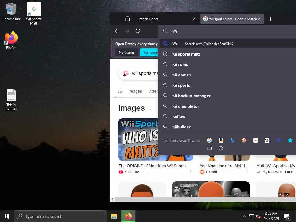Click the Firefox taskbar icon
Screen dimensions: 296x222
pyautogui.click(x=128, y=216)
